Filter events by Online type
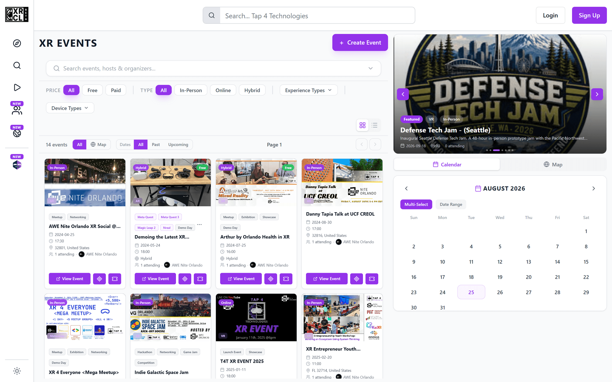 223,90
